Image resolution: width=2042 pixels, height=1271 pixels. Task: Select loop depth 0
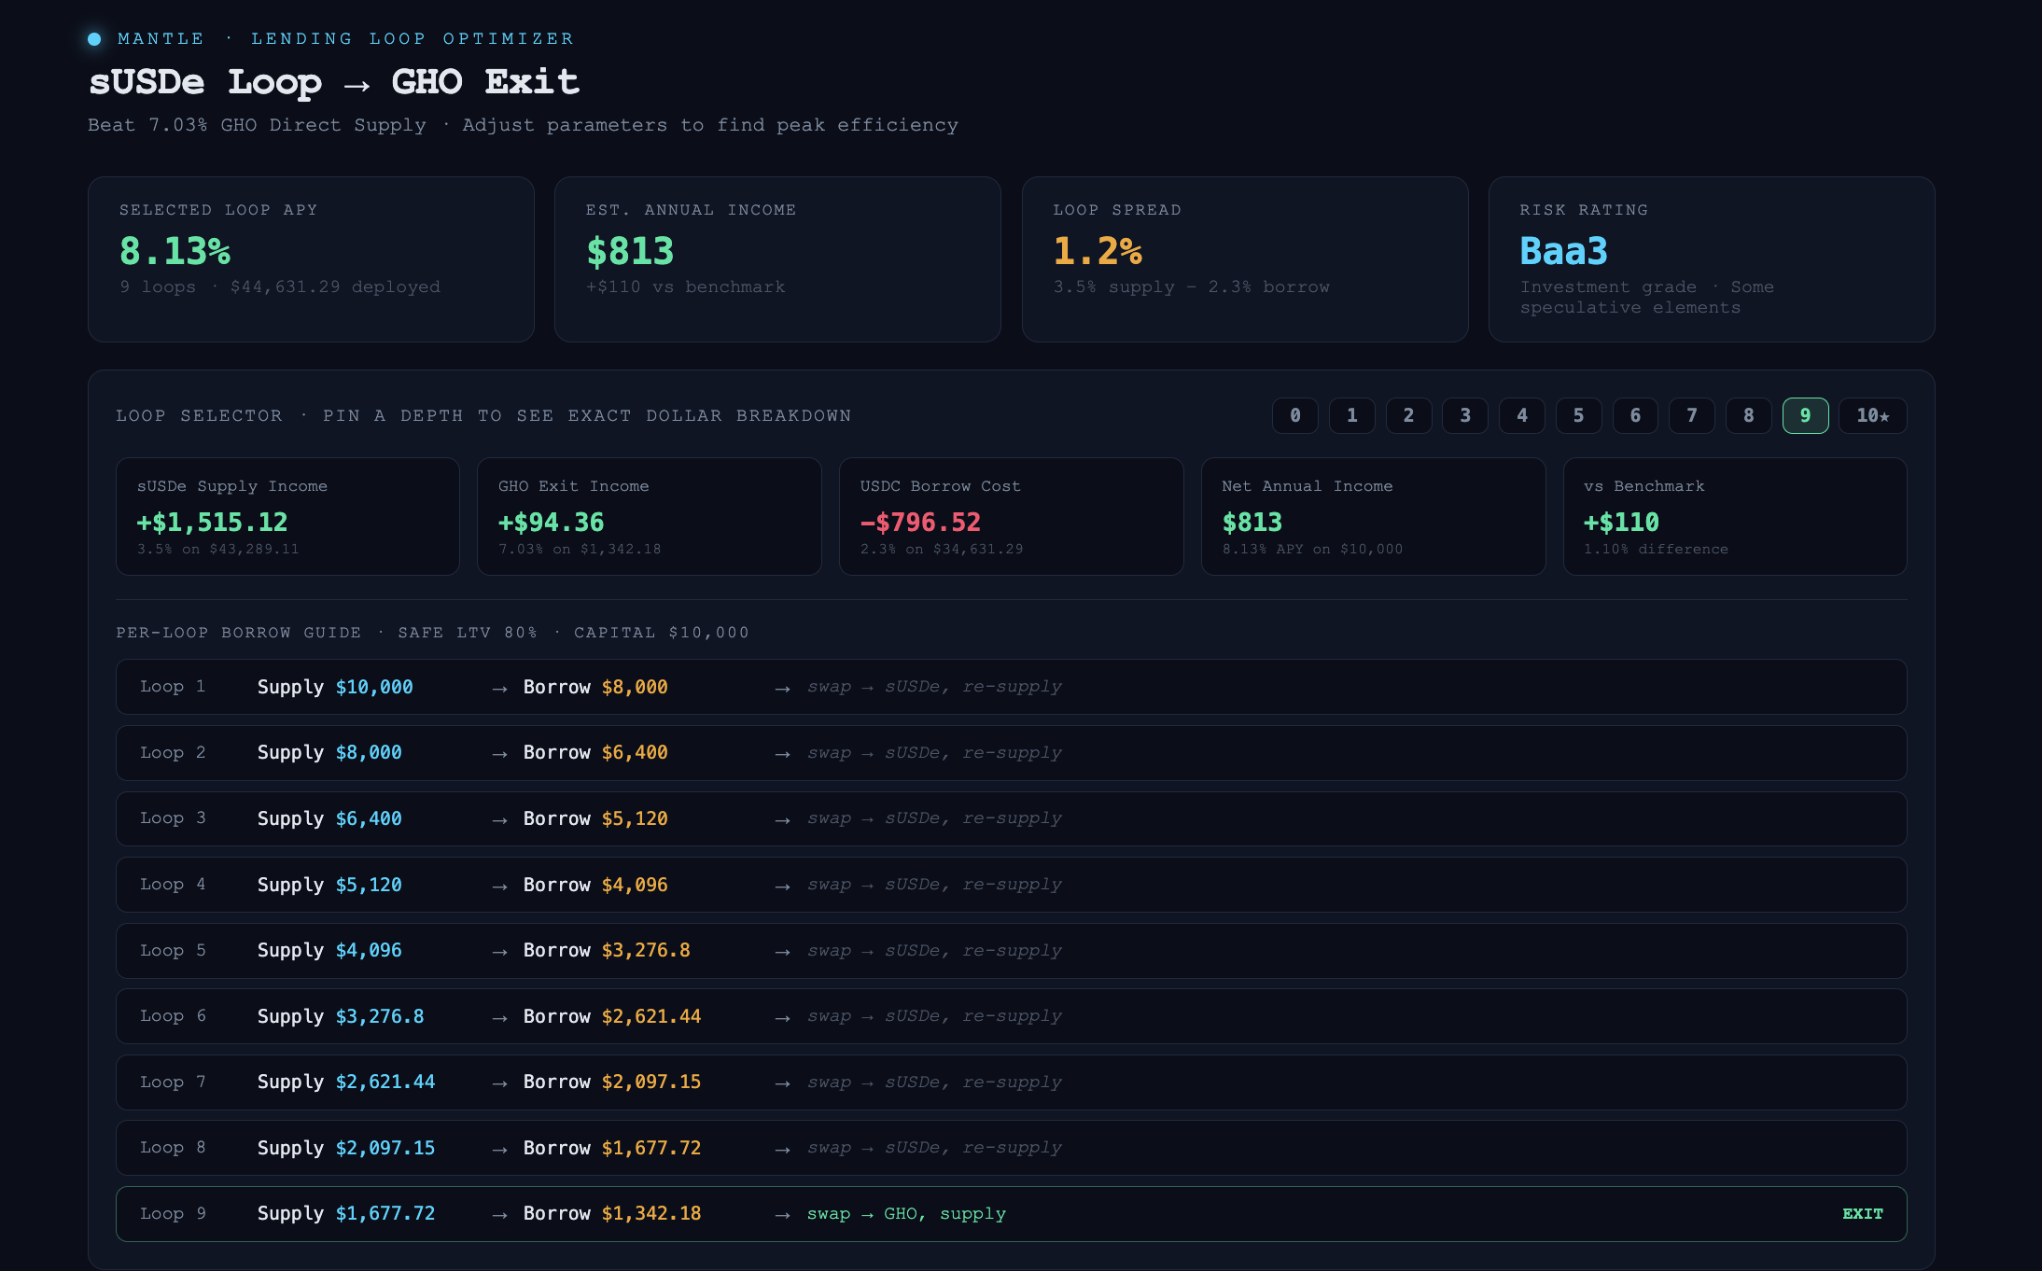point(1294,415)
